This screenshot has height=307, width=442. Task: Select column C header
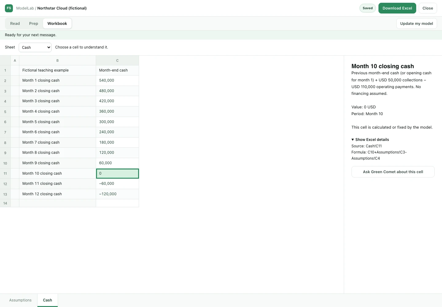click(118, 60)
